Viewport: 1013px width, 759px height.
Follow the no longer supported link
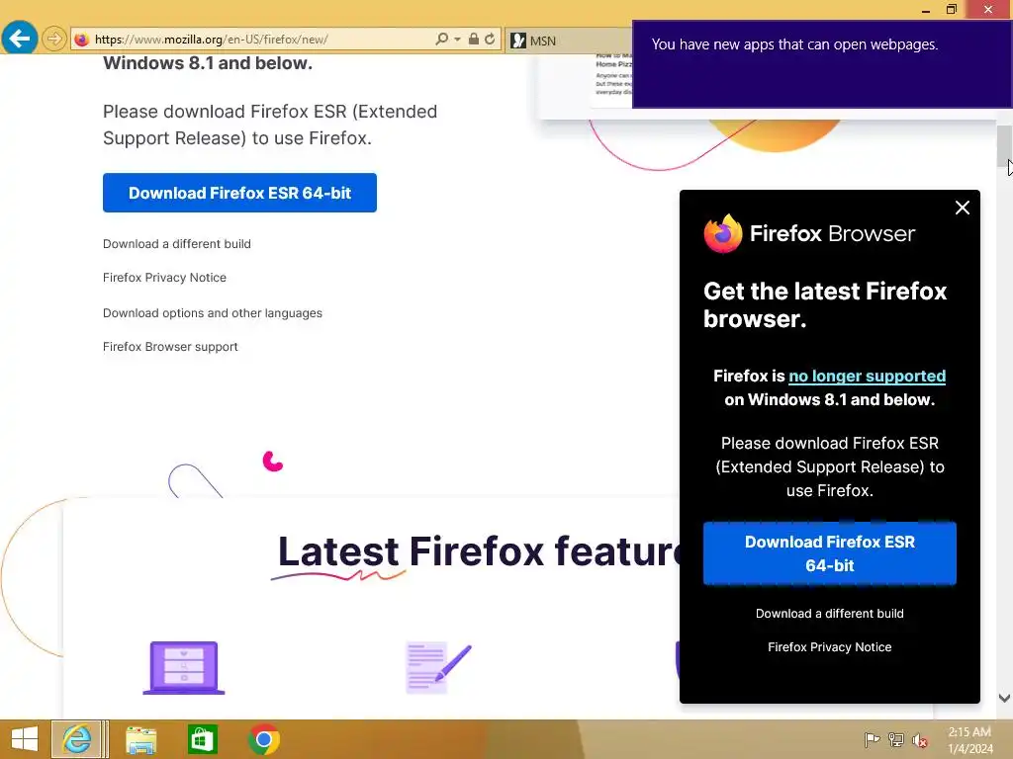[x=867, y=377]
